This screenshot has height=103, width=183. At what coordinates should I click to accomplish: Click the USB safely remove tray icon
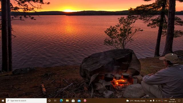click(x=154, y=101)
